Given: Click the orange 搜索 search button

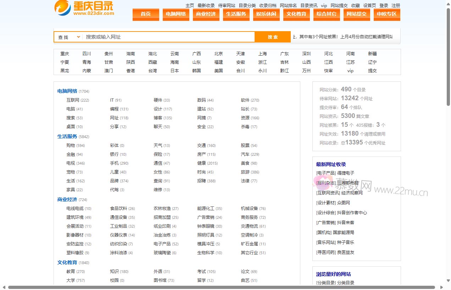Looking at the screenshot, I should tap(272, 36).
